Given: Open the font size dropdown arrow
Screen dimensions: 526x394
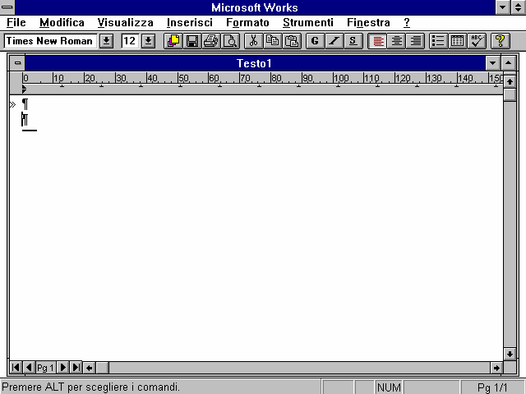Looking at the screenshot, I should pyautogui.click(x=148, y=41).
